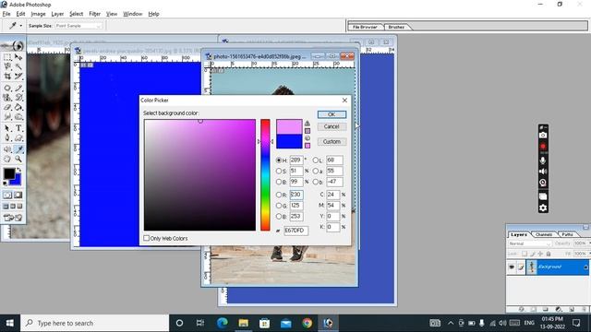Open the Custom colors button
Screen dimensions: 591x332
332,141
